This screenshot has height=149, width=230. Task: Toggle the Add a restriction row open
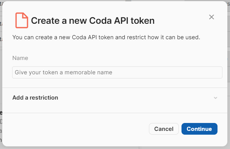(115, 98)
